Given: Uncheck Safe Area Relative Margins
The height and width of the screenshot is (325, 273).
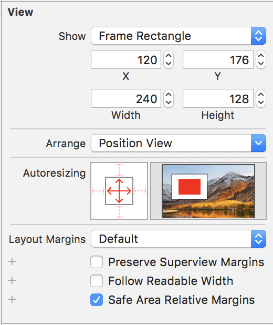Looking at the screenshot, I should point(97,300).
